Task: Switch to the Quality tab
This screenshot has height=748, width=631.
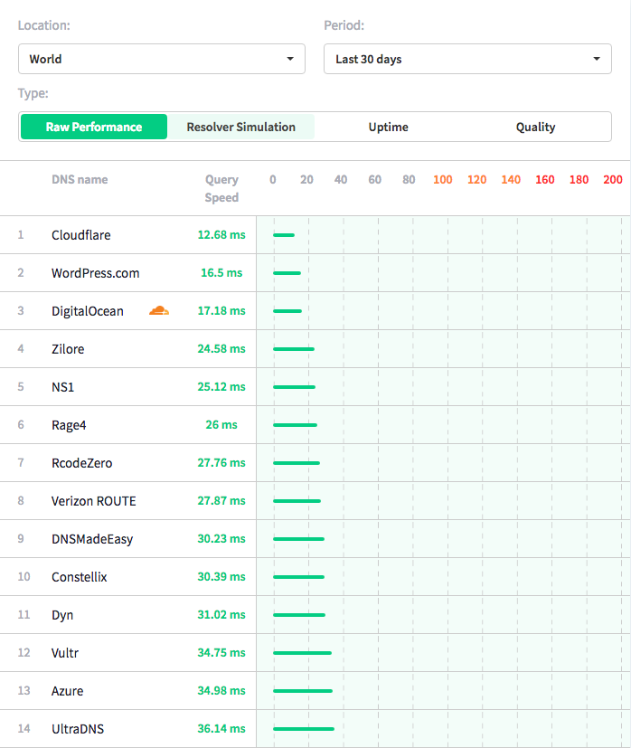Action: tap(535, 127)
